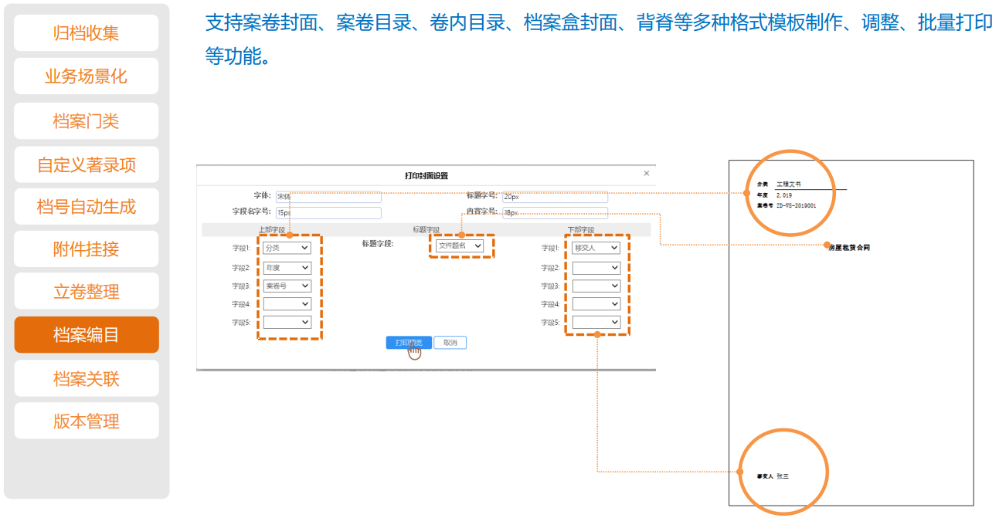Select the 内容字号 input field

555,213
